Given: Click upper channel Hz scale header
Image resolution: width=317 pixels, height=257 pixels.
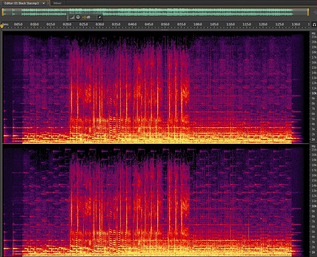Looking at the screenshot, I should coord(313,33).
